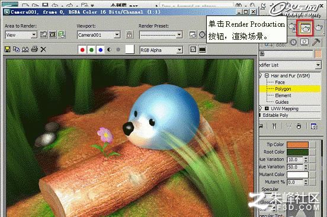Open the Display monitor panel tab
Viewport: 327px width, 217px height.
(304, 42)
